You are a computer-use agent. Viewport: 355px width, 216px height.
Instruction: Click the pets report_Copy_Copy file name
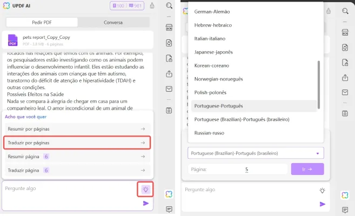(x=46, y=37)
